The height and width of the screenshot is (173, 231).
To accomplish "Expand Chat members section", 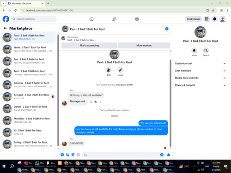I will tap(200, 71).
